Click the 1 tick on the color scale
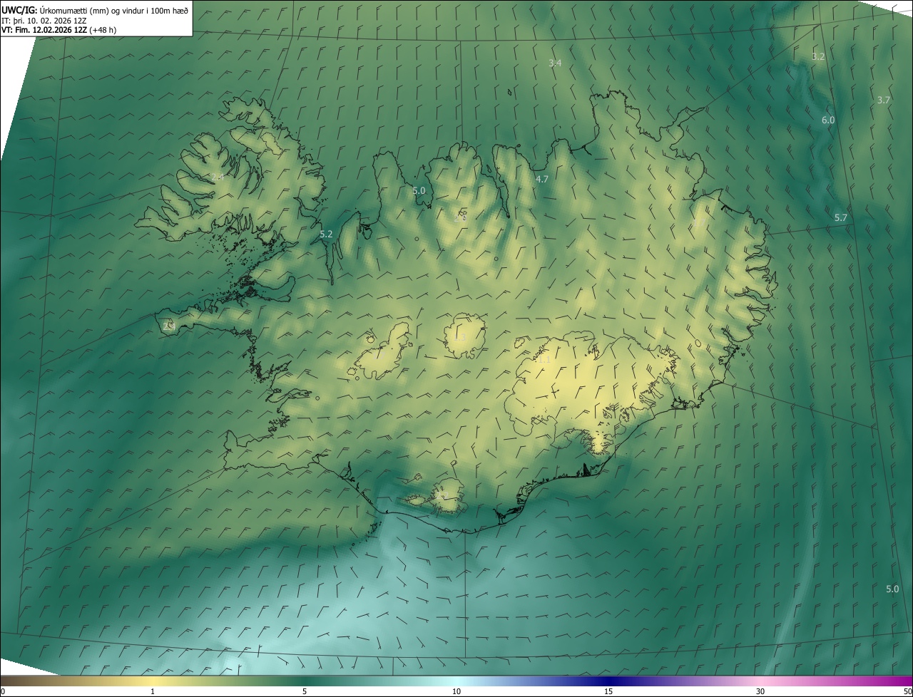 pos(153,691)
